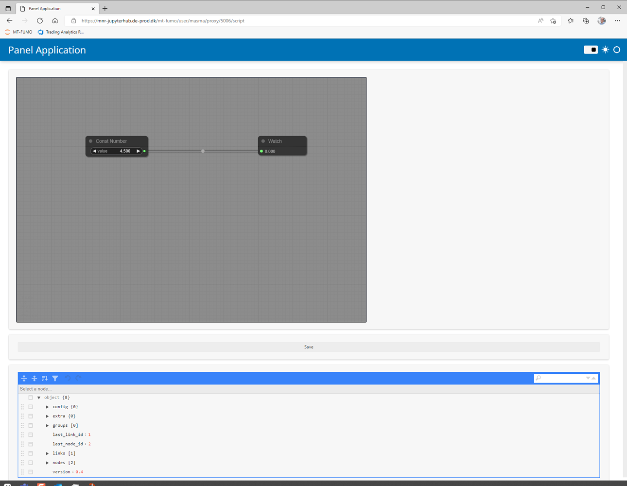This screenshot has height=486, width=627.
Task: Collapse all nodes in the JSON editor
Action: point(34,378)
